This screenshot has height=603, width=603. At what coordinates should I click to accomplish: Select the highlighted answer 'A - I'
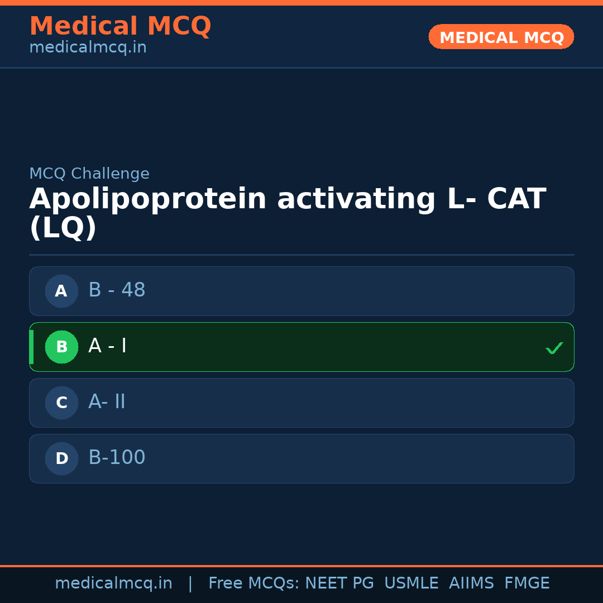[301, 347]
